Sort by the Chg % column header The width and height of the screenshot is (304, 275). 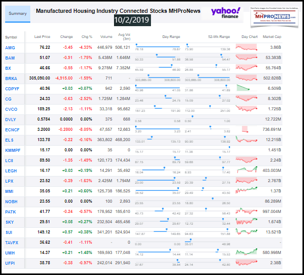[x=87, y=36]
